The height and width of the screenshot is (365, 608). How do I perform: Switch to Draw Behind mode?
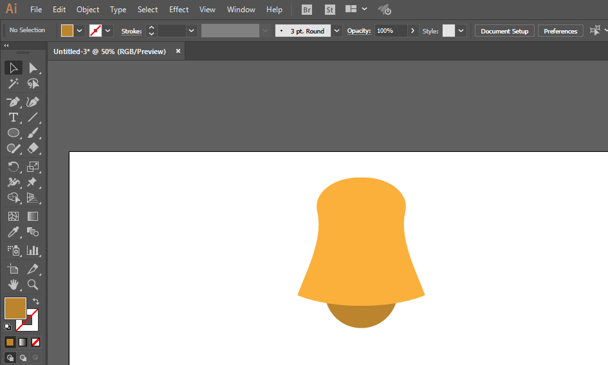[23, 358]
